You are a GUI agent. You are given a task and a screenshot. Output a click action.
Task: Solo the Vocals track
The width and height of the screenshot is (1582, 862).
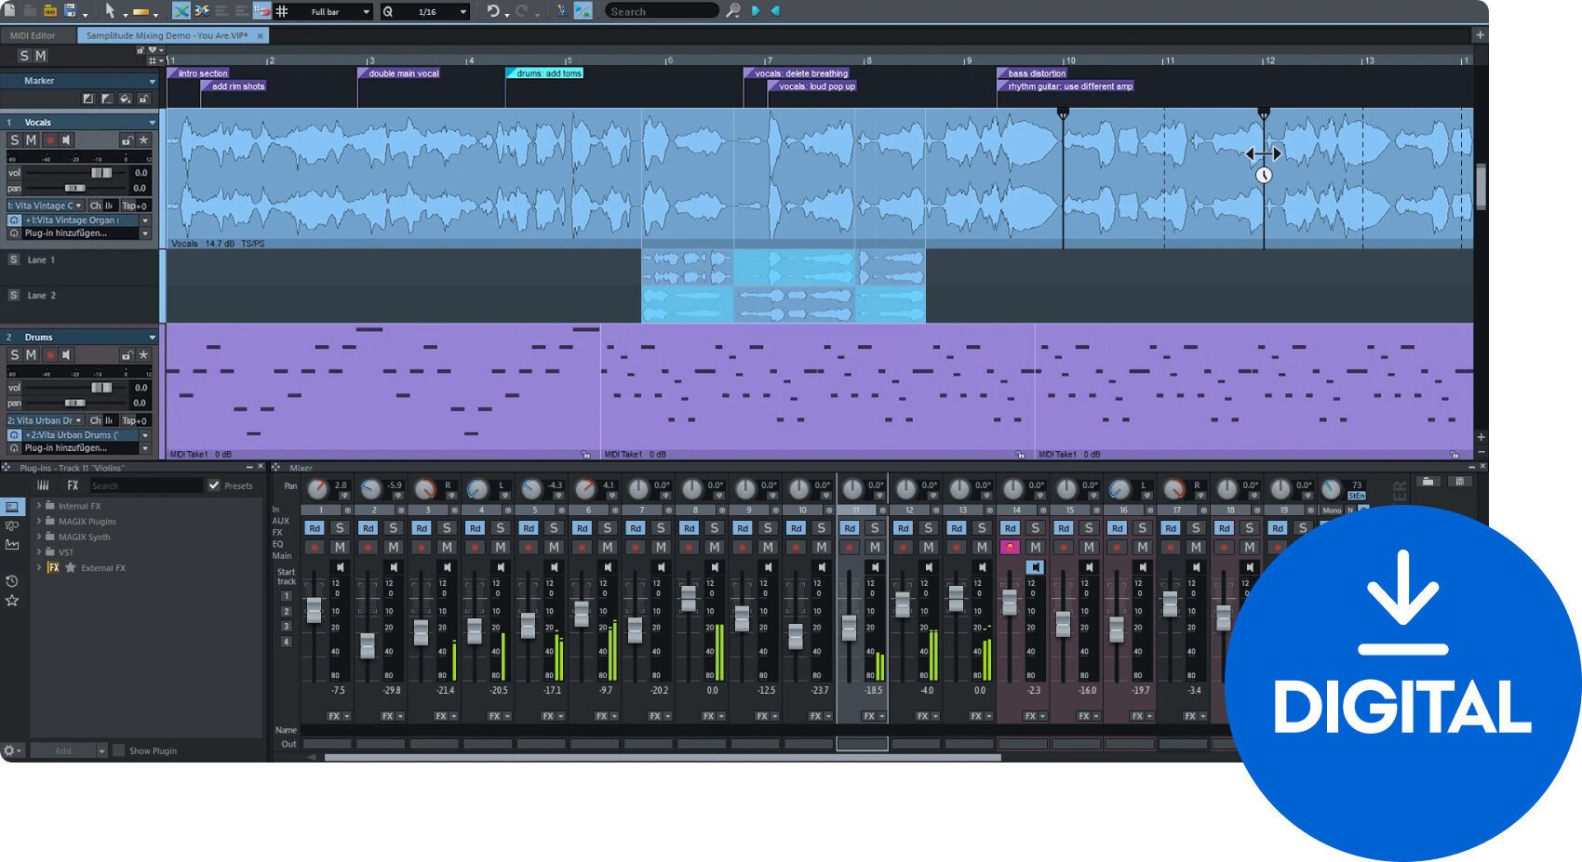click(x=14, y=139)
